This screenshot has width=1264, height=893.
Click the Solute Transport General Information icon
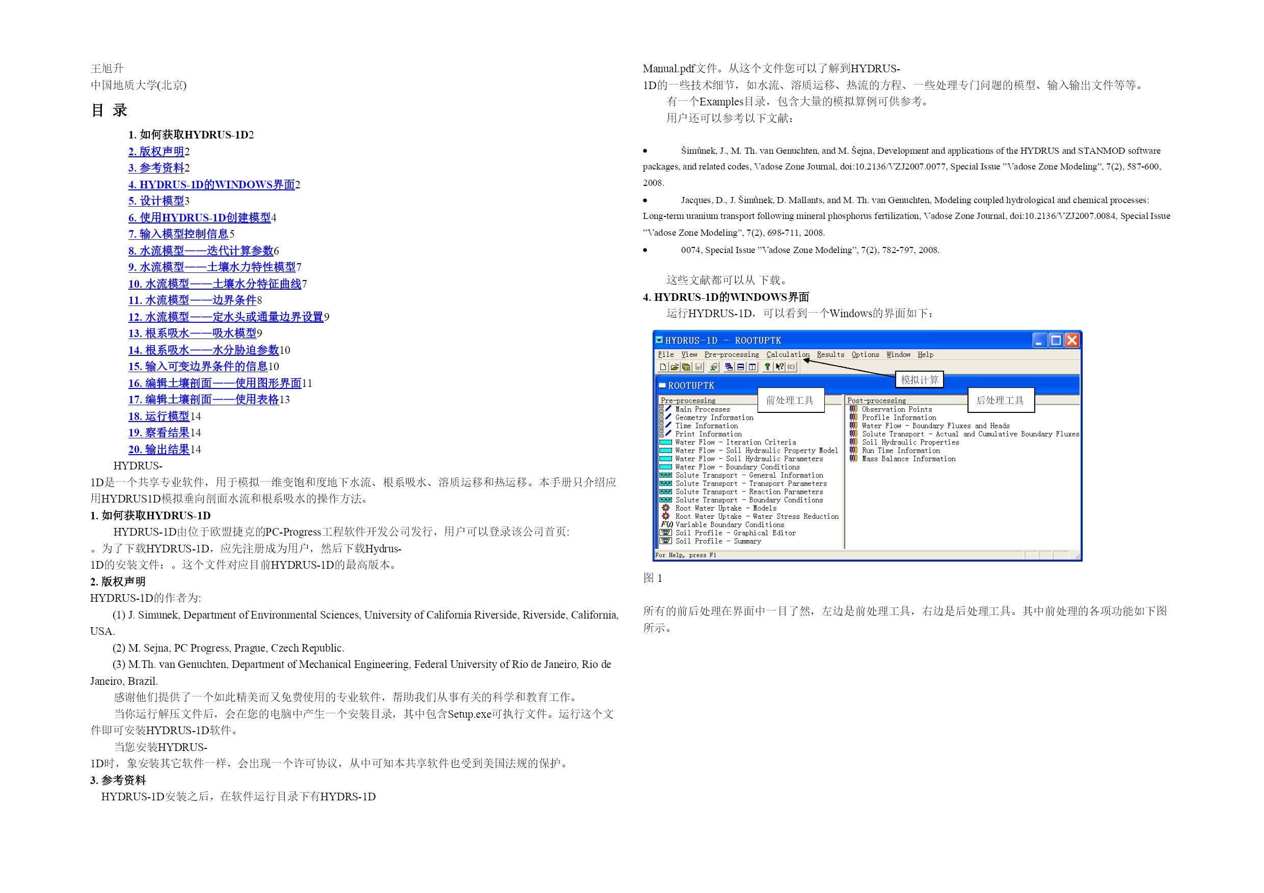[x=665, y=476]
